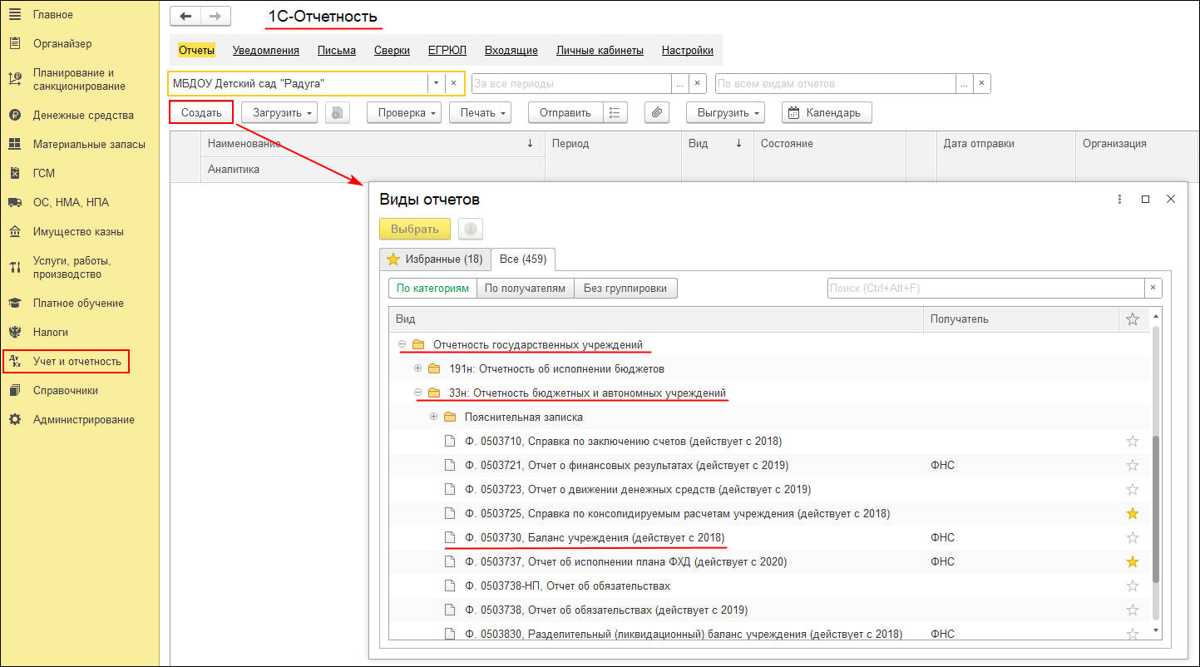Click the info icon next to Выбрать
The image size is (1200, 667).
(470, 229)
